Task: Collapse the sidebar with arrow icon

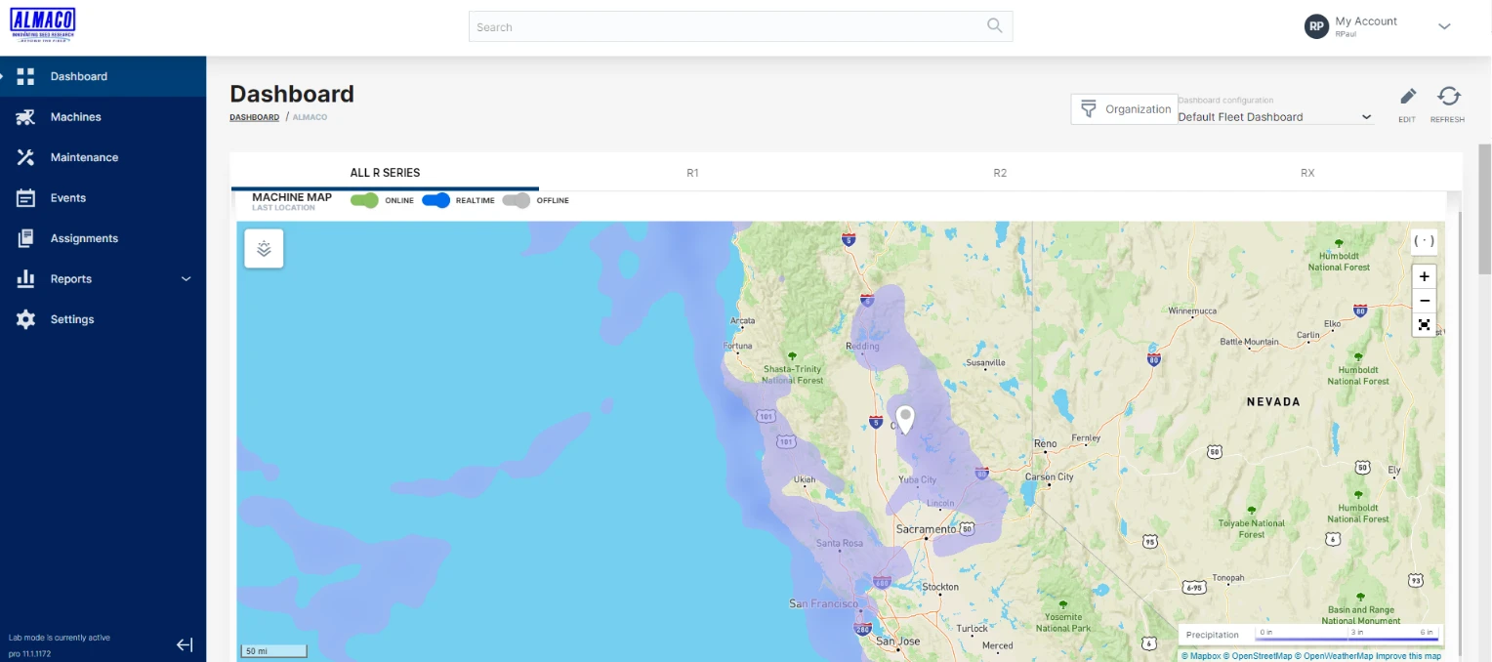Action: coord(185,644)
